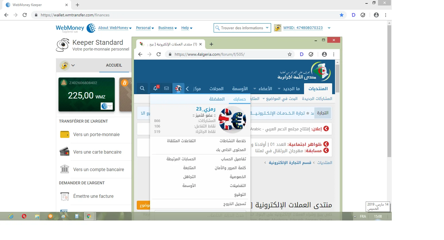
Task: Switch to the ACCUEIL tab
Action: 114,65
